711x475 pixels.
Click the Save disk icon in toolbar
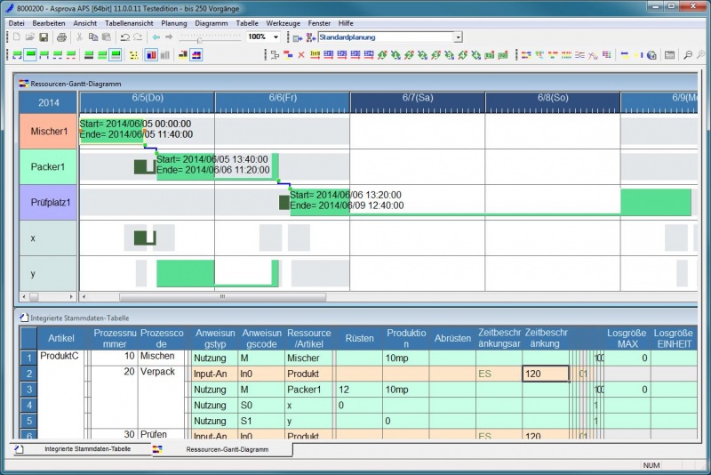[44, 37]
